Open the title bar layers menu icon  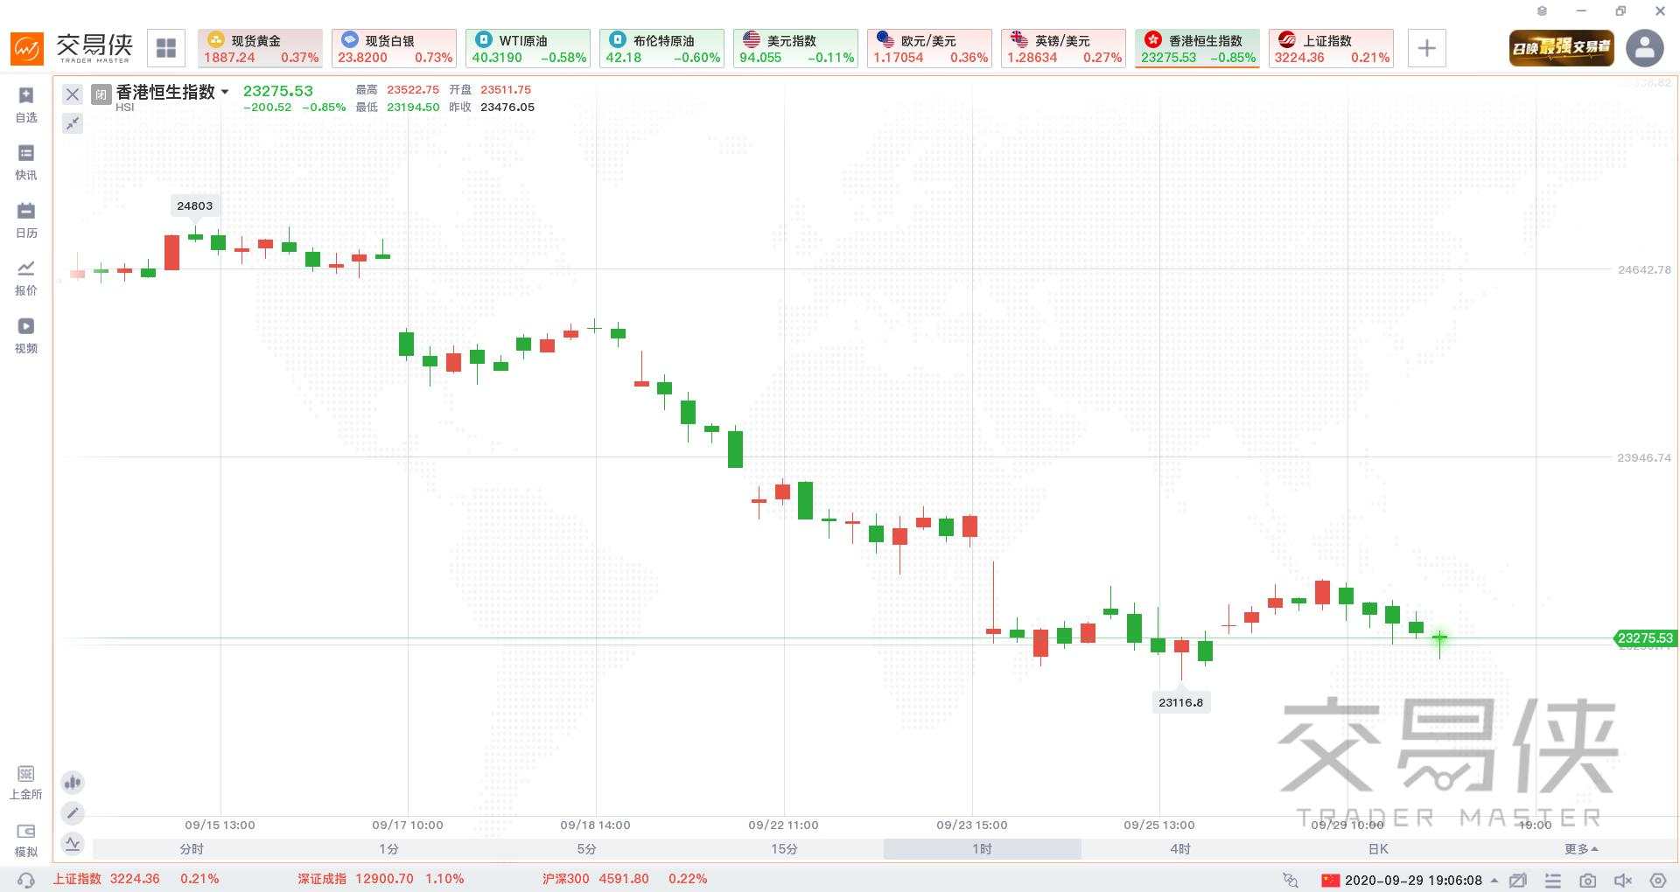1542,11
